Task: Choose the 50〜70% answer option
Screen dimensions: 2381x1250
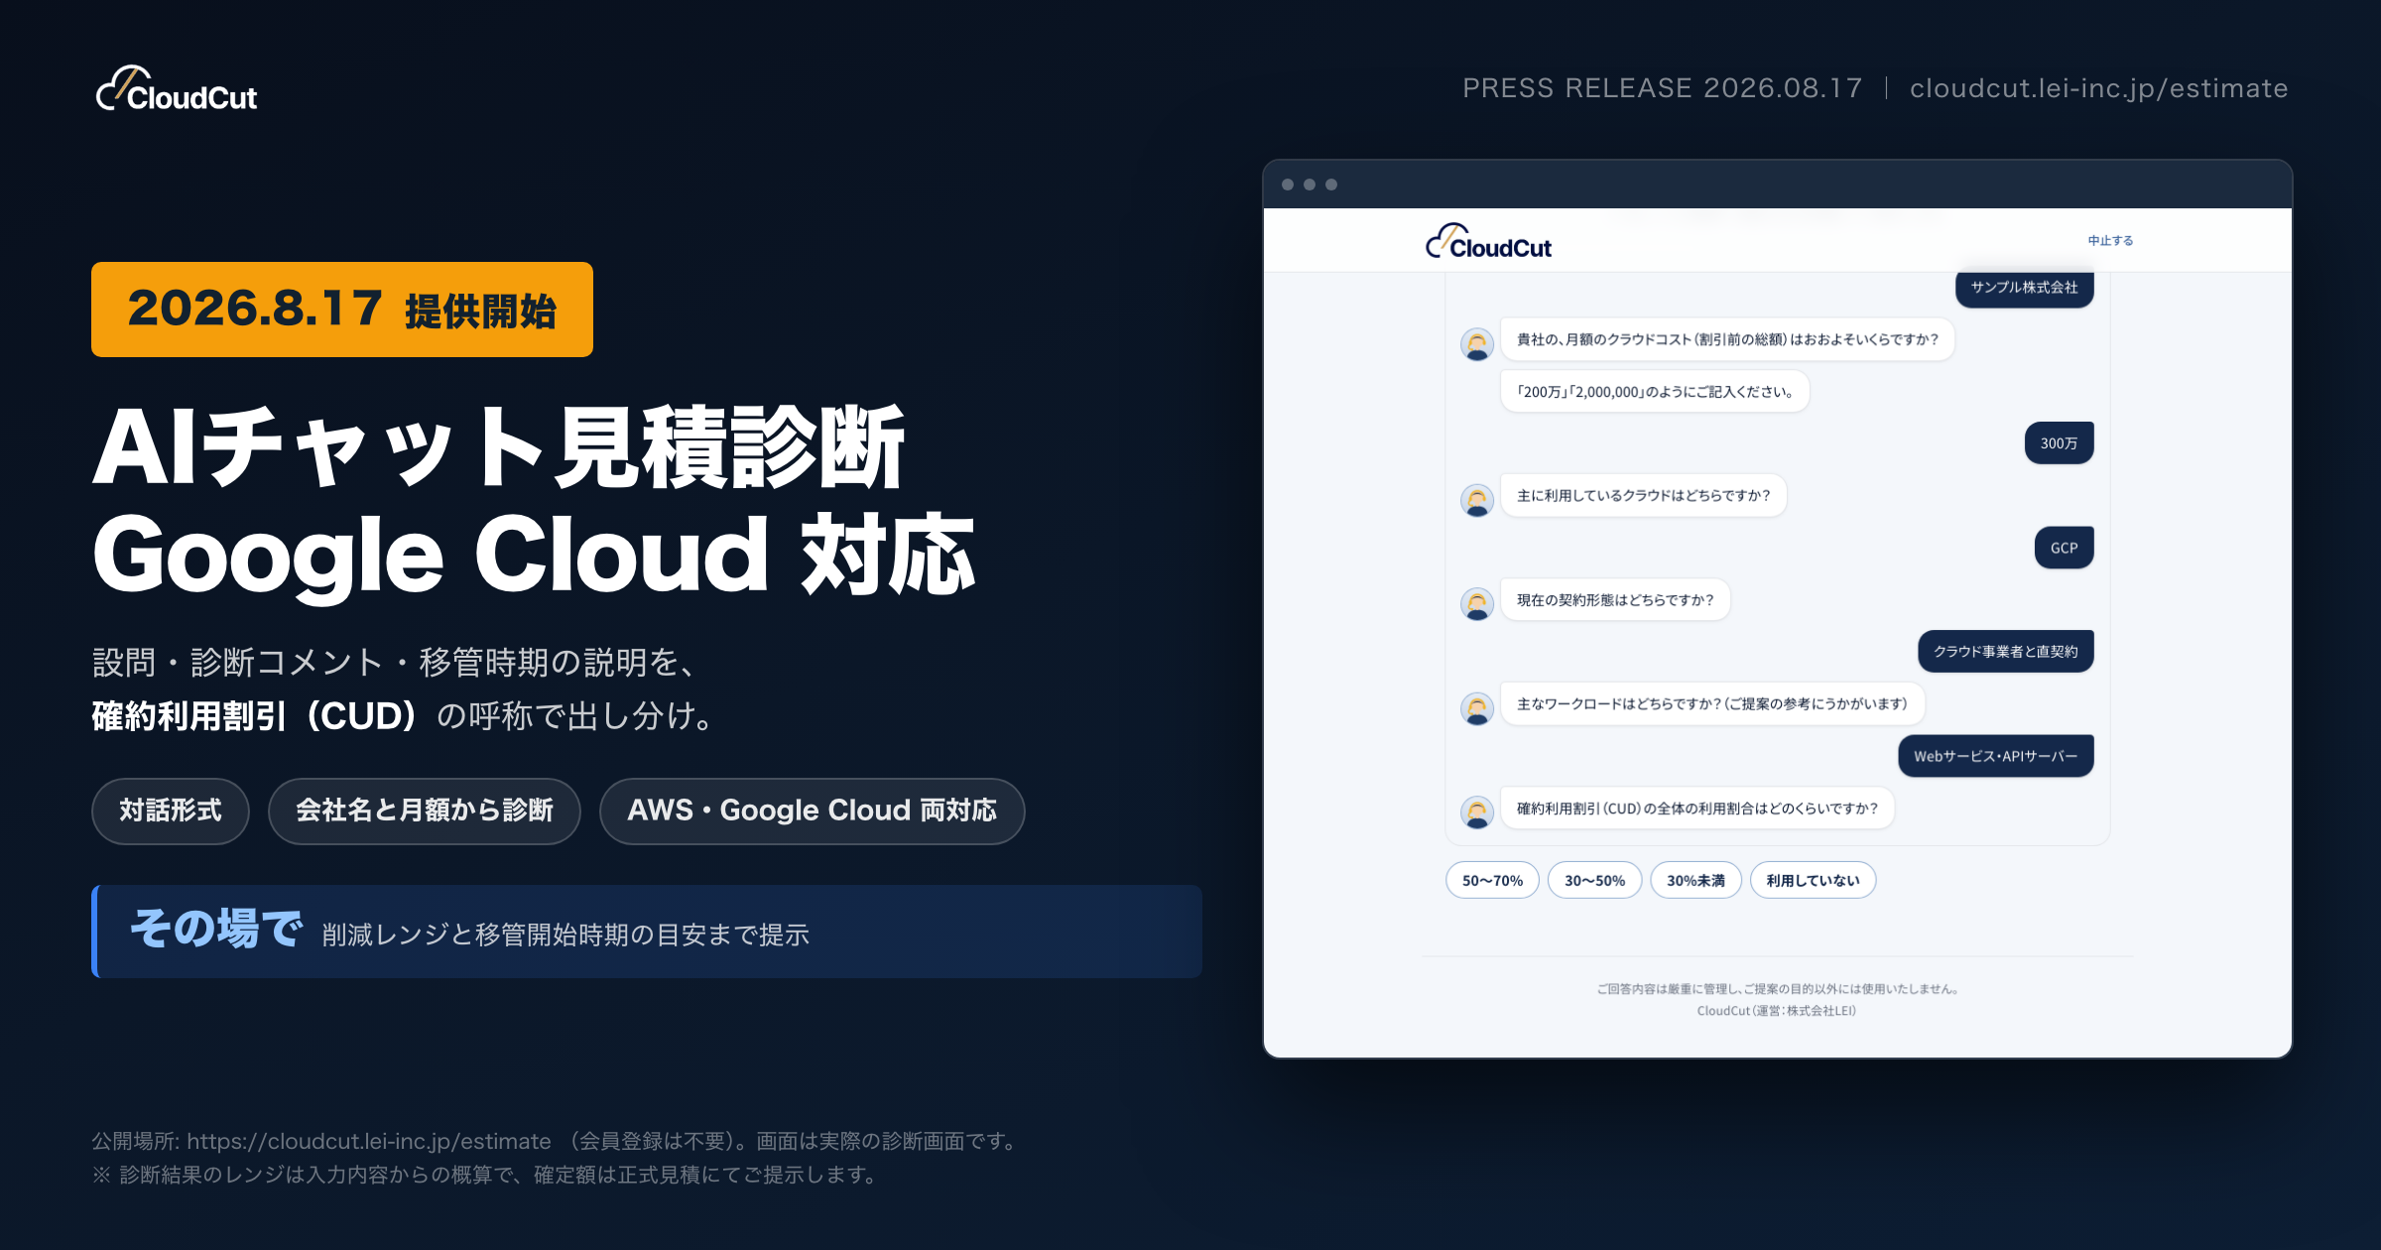Action: (x=1492, y=880)
